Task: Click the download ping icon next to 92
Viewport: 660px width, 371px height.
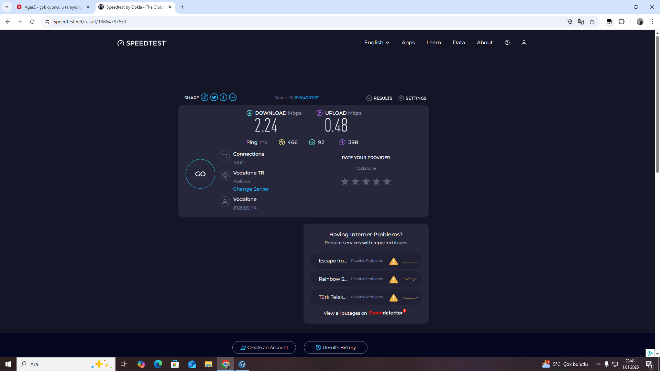Action: (312, 142)
